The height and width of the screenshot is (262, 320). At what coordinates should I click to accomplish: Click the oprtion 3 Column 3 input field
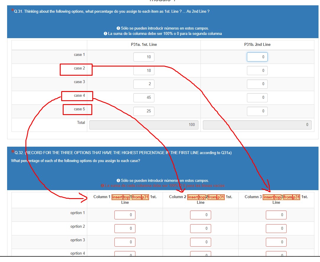click(276, 242)
